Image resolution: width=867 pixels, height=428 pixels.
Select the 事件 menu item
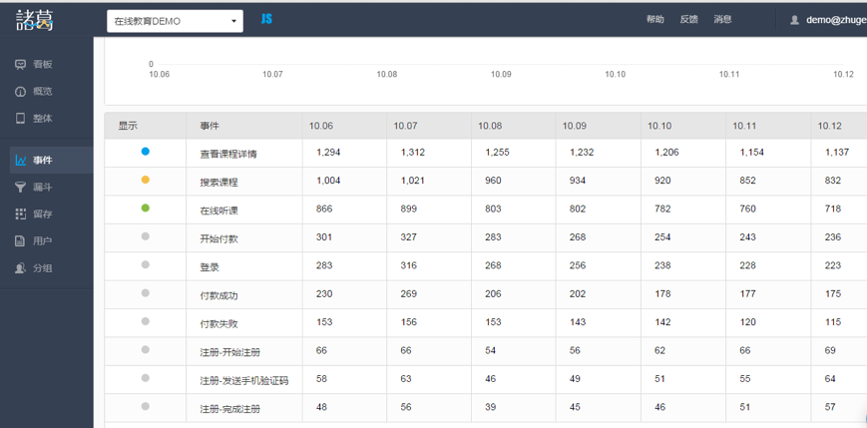(52, 161)
